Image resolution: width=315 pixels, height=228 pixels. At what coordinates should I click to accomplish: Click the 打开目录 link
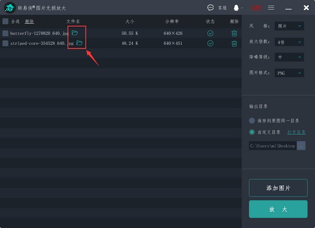[296, 132]
